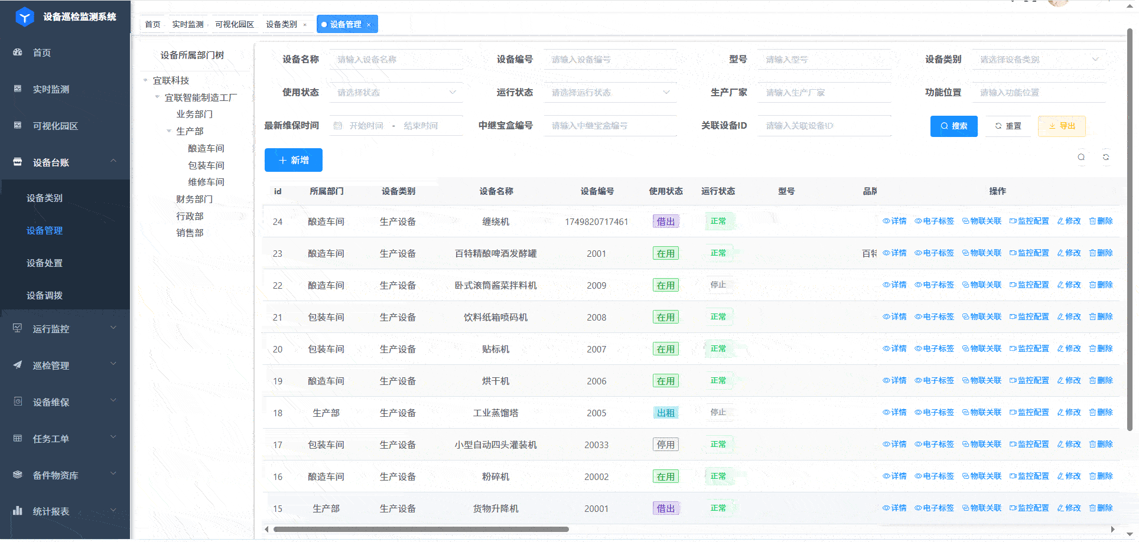The width and height of the screenshot is (1139, 542).
Task: Collapse the 宜联智能制造工厂 tree node arrow
Action: tap(157, 97)
